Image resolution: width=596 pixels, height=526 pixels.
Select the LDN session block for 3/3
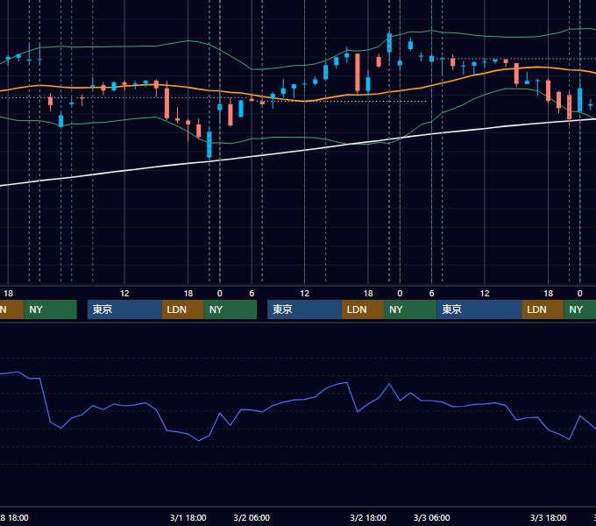[x=543, y=309]
